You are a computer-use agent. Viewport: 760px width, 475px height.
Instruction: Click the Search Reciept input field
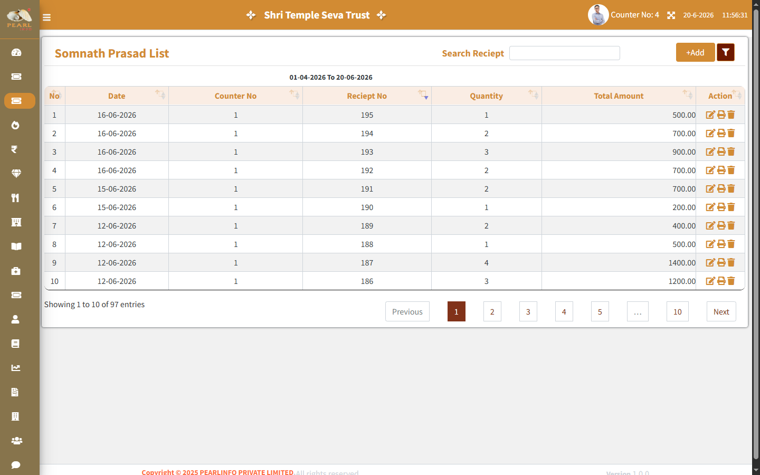pyautogui.click(x=565, y=53)
